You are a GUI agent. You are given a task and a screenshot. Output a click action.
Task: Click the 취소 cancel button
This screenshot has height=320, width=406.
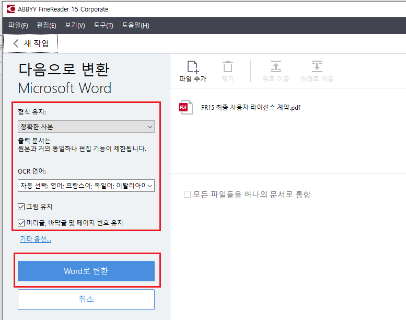(86, 299)
